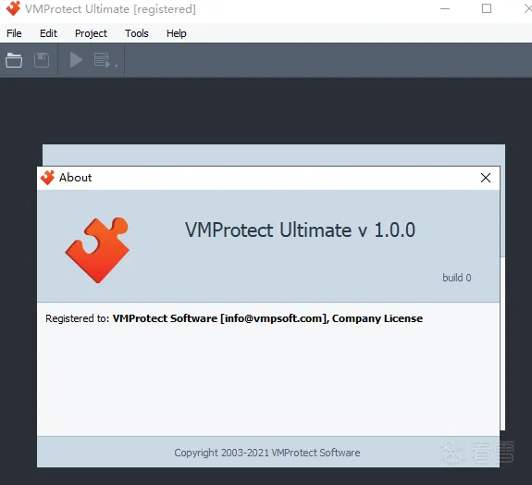Click the 'VMProtect Ultimate v 1.0.0' heading

coord(300,230)
